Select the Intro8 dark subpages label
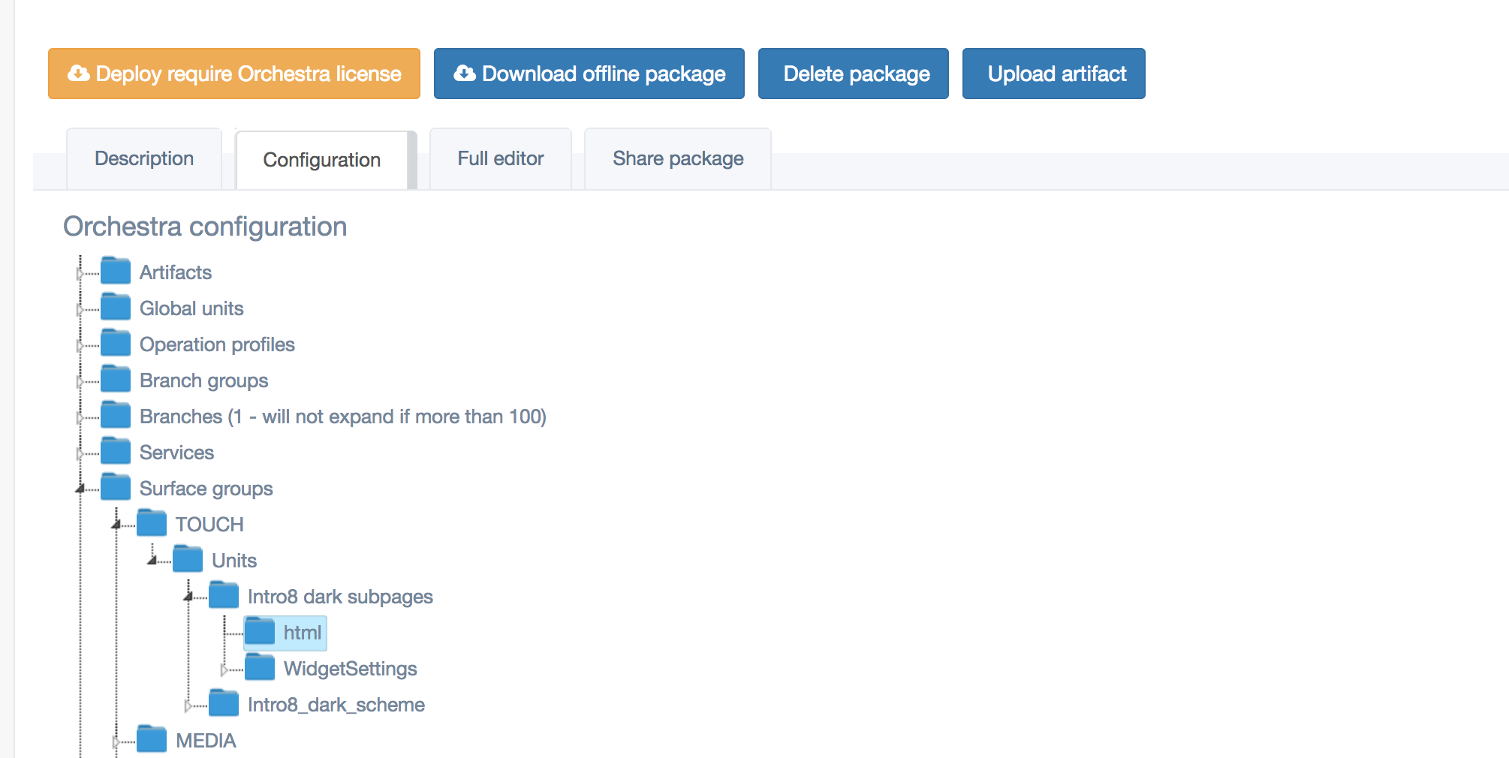The height and width of the screenshot is (758, 1509). click(x=340, y=597)
